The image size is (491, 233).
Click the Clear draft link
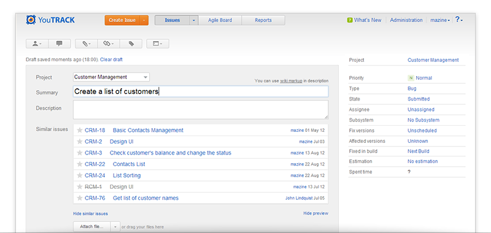tap(111, 59)
